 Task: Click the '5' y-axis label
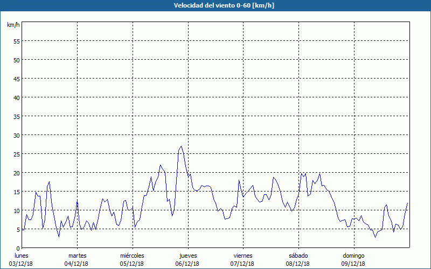[18, 230]
